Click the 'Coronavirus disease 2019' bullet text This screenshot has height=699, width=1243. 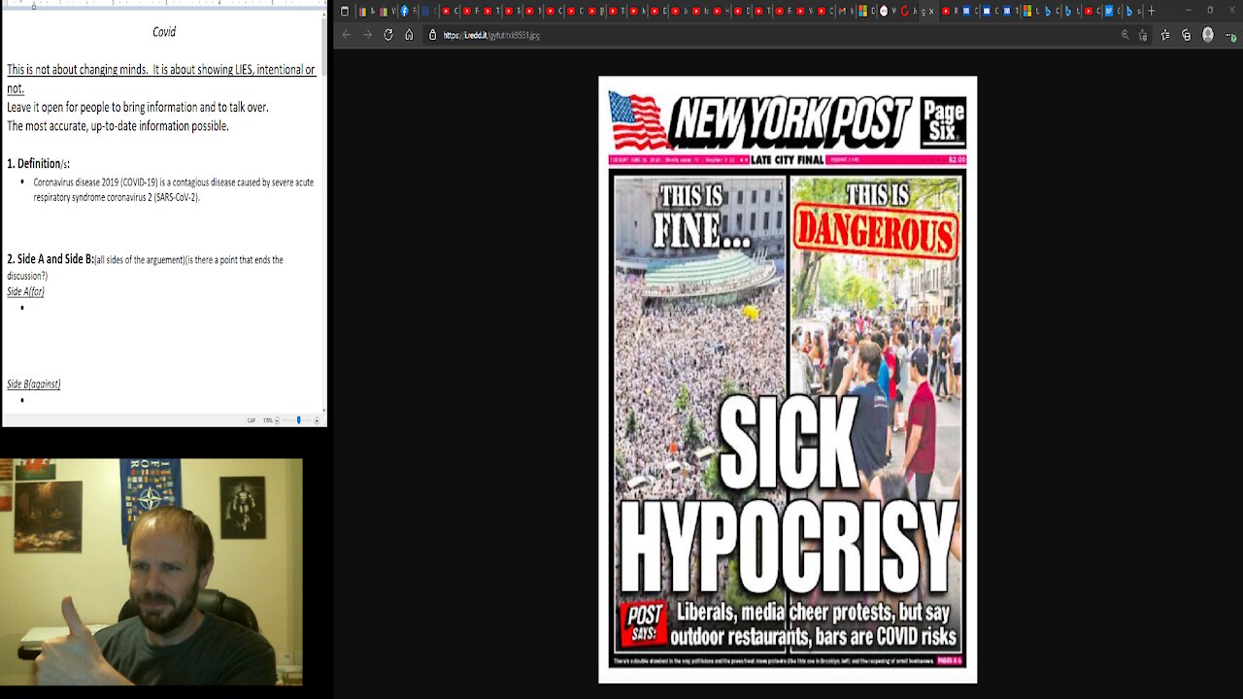pos(173,189)
